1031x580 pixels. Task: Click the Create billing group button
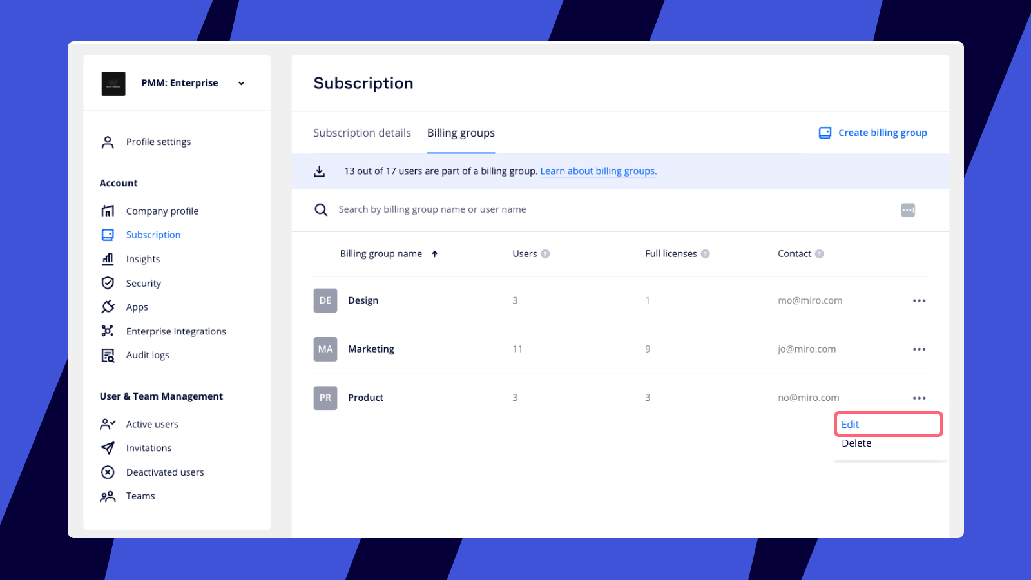tap(873, 133)
